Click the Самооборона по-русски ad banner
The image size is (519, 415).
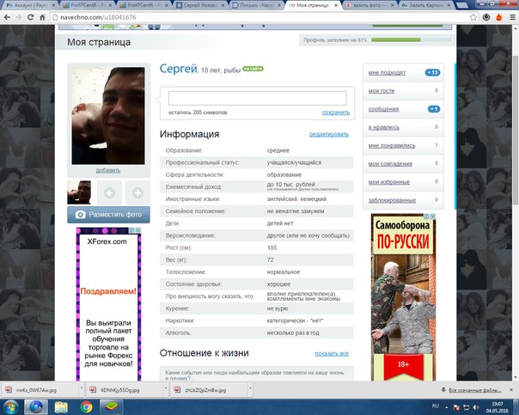pyautogui.click(x=403, y=296)
